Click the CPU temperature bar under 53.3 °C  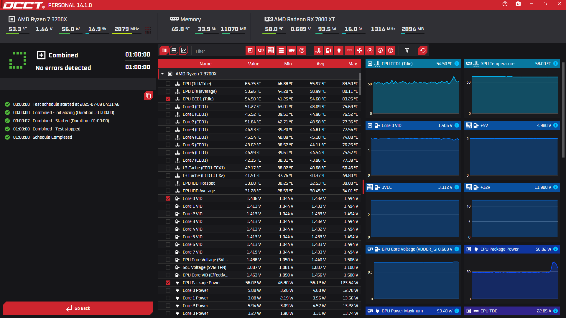tap(18, 34)
